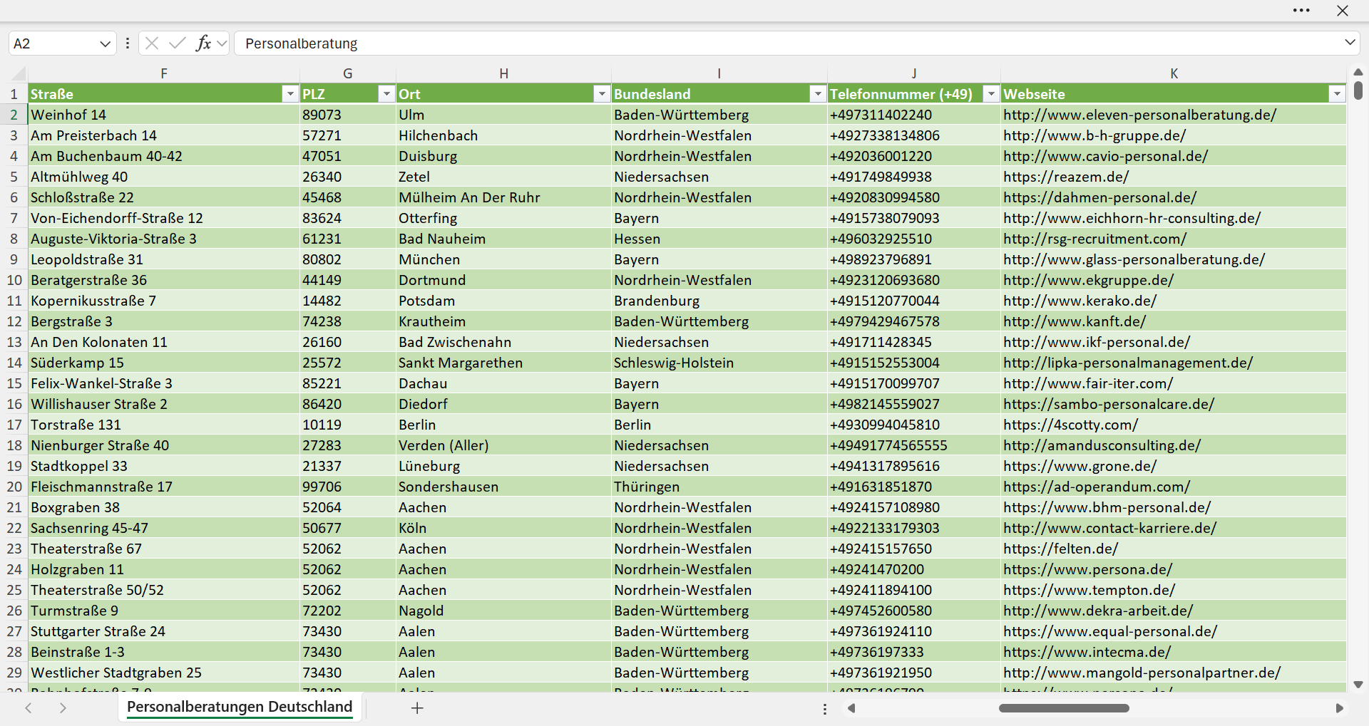This screenshot has height=726, width=1369.
Task: Open the Straße column filter dropdown
Action: tap(289, 94)
